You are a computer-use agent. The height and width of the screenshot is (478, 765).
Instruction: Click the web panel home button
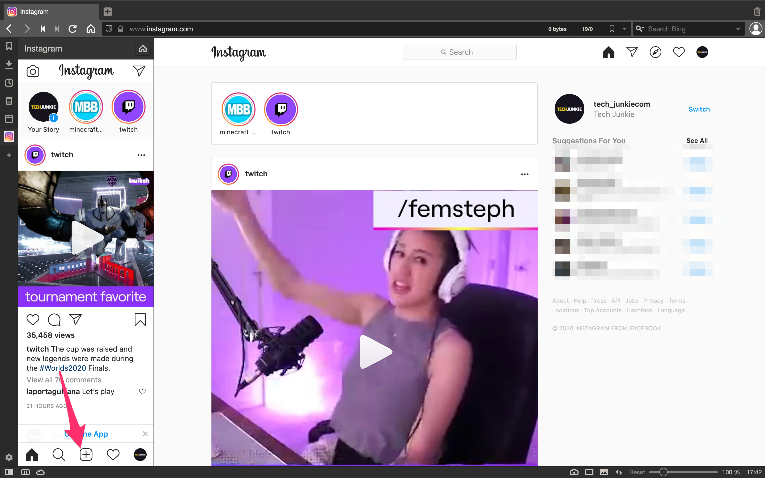click(143, 48)
